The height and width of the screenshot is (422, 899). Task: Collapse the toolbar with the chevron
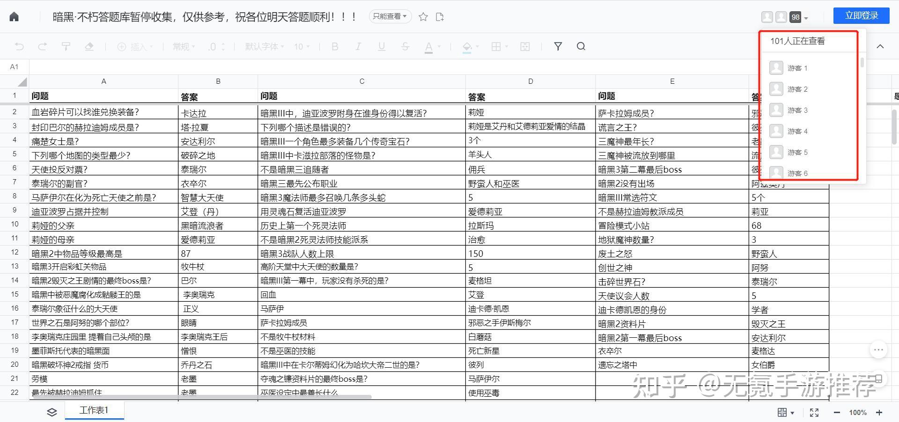point(880,46)
